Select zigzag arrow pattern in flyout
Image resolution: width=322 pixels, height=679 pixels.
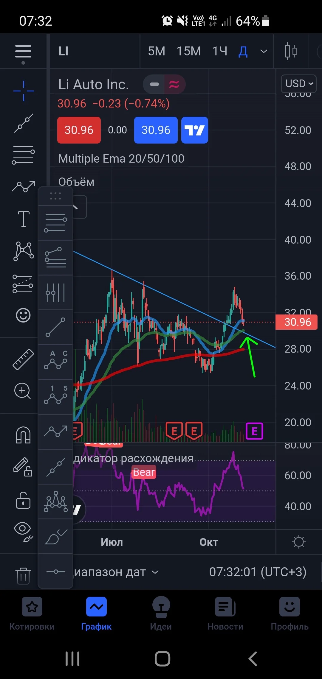click(55, 432)
